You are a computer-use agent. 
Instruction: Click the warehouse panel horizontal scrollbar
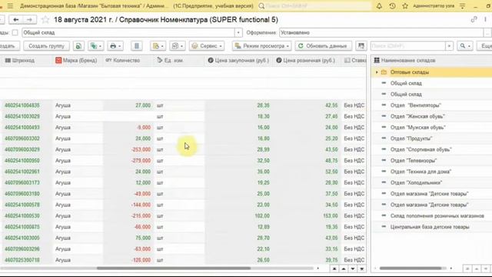pyautogui.click(x=411, y=269)
